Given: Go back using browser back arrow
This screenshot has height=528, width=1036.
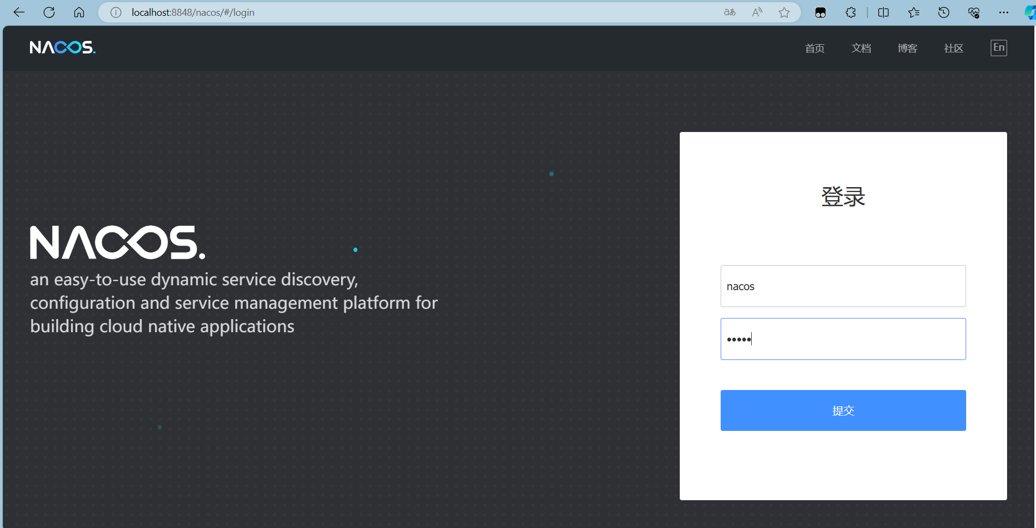Looking at the screenshot, I should (x=19, y=13).
